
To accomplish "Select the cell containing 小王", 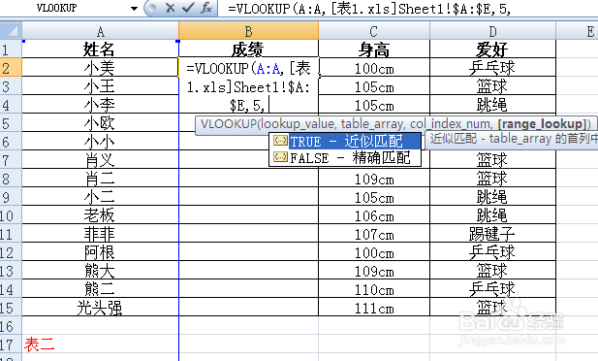I will (100, 86).
